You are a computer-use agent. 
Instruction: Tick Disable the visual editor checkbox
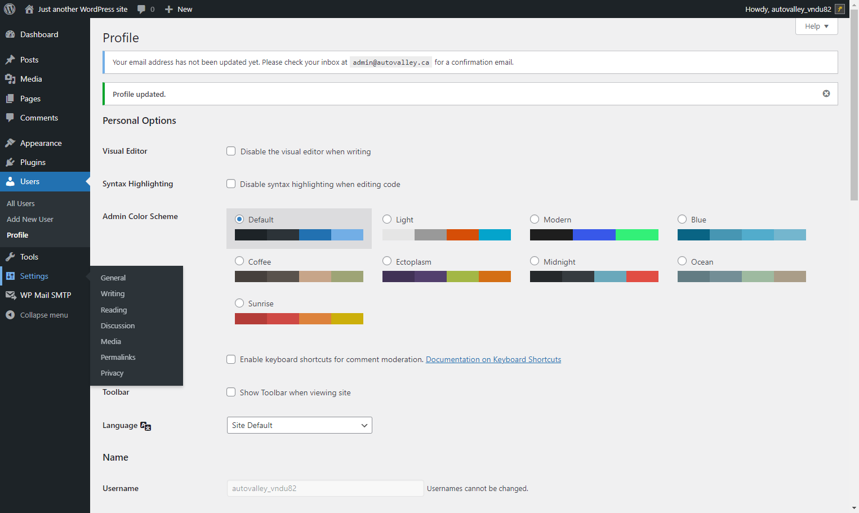coord(231,151)
